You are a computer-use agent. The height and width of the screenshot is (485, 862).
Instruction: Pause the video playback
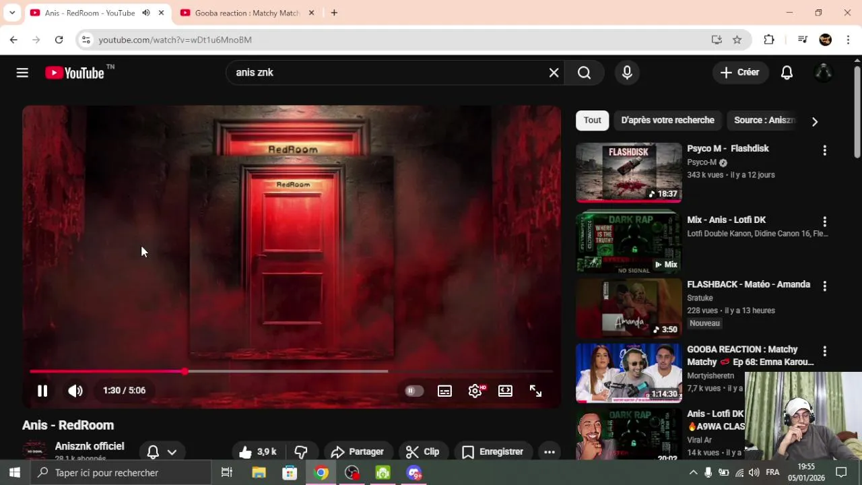point(42,391)
